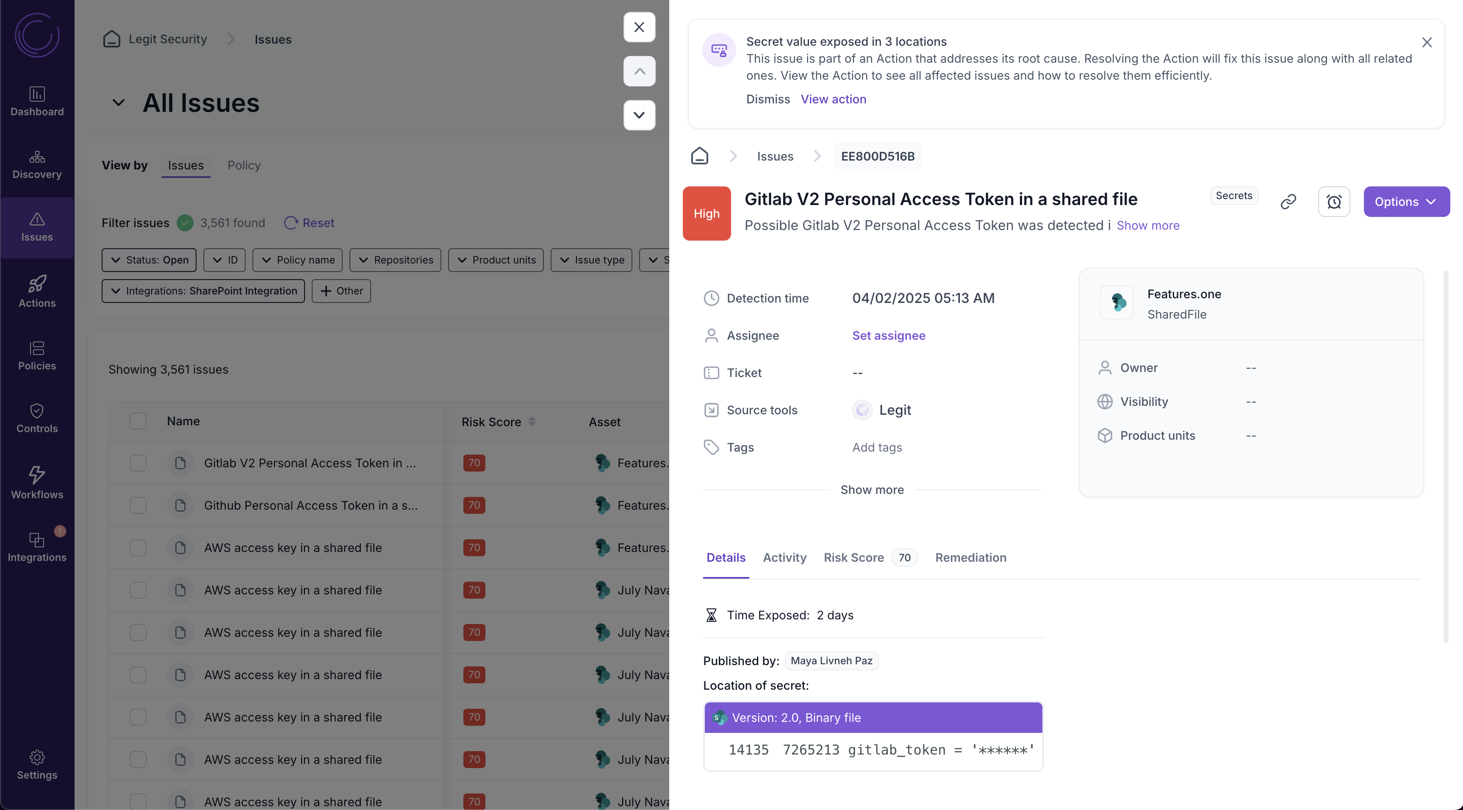Check the Github Personal Access Token row checkbox
The width and height of the screenshot is (1463, 810).
[138, 505]
